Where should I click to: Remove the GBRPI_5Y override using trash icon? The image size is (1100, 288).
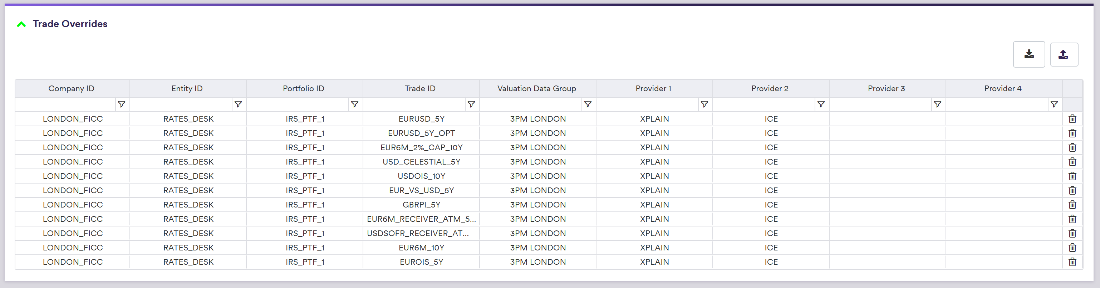coord(1072,205)
